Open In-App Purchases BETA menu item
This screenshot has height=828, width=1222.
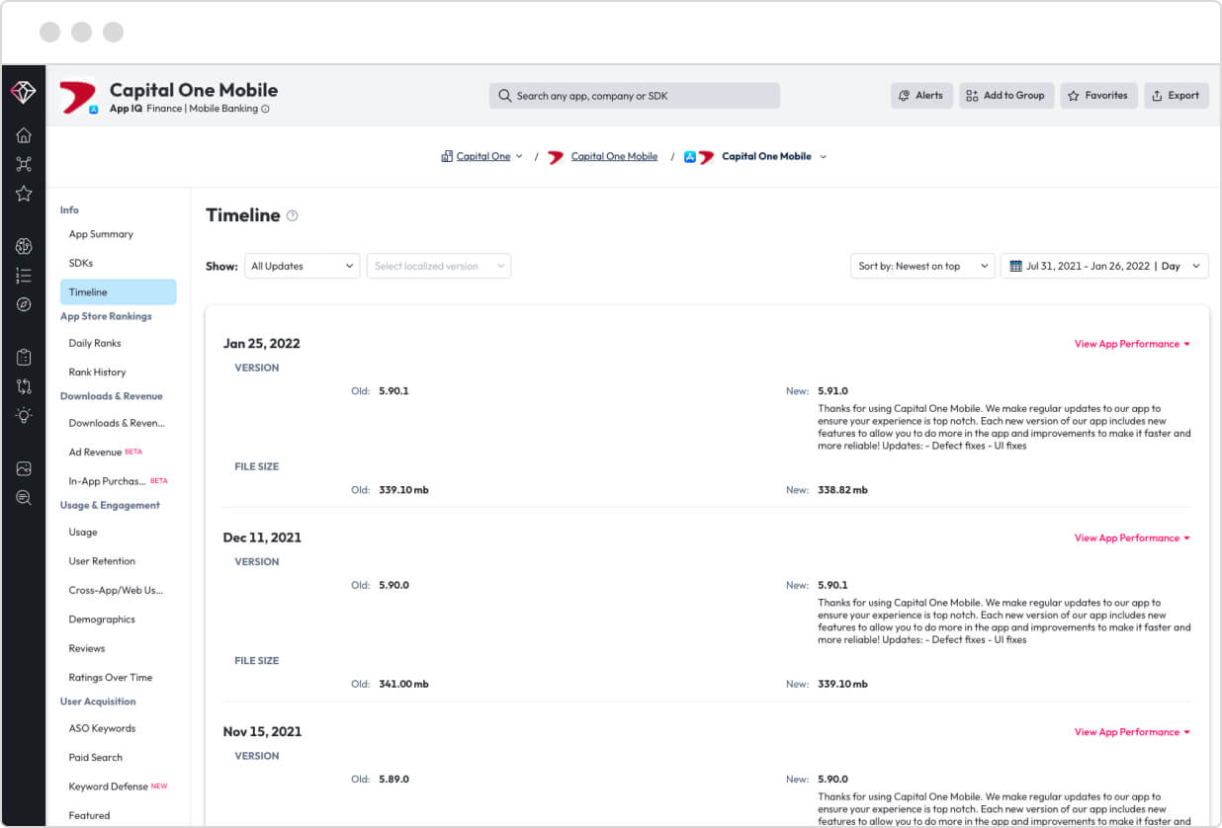pyautogui.click(x=119, y=481)
